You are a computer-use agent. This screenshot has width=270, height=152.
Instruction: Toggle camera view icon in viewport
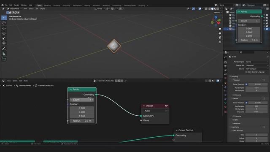(220, 38)
